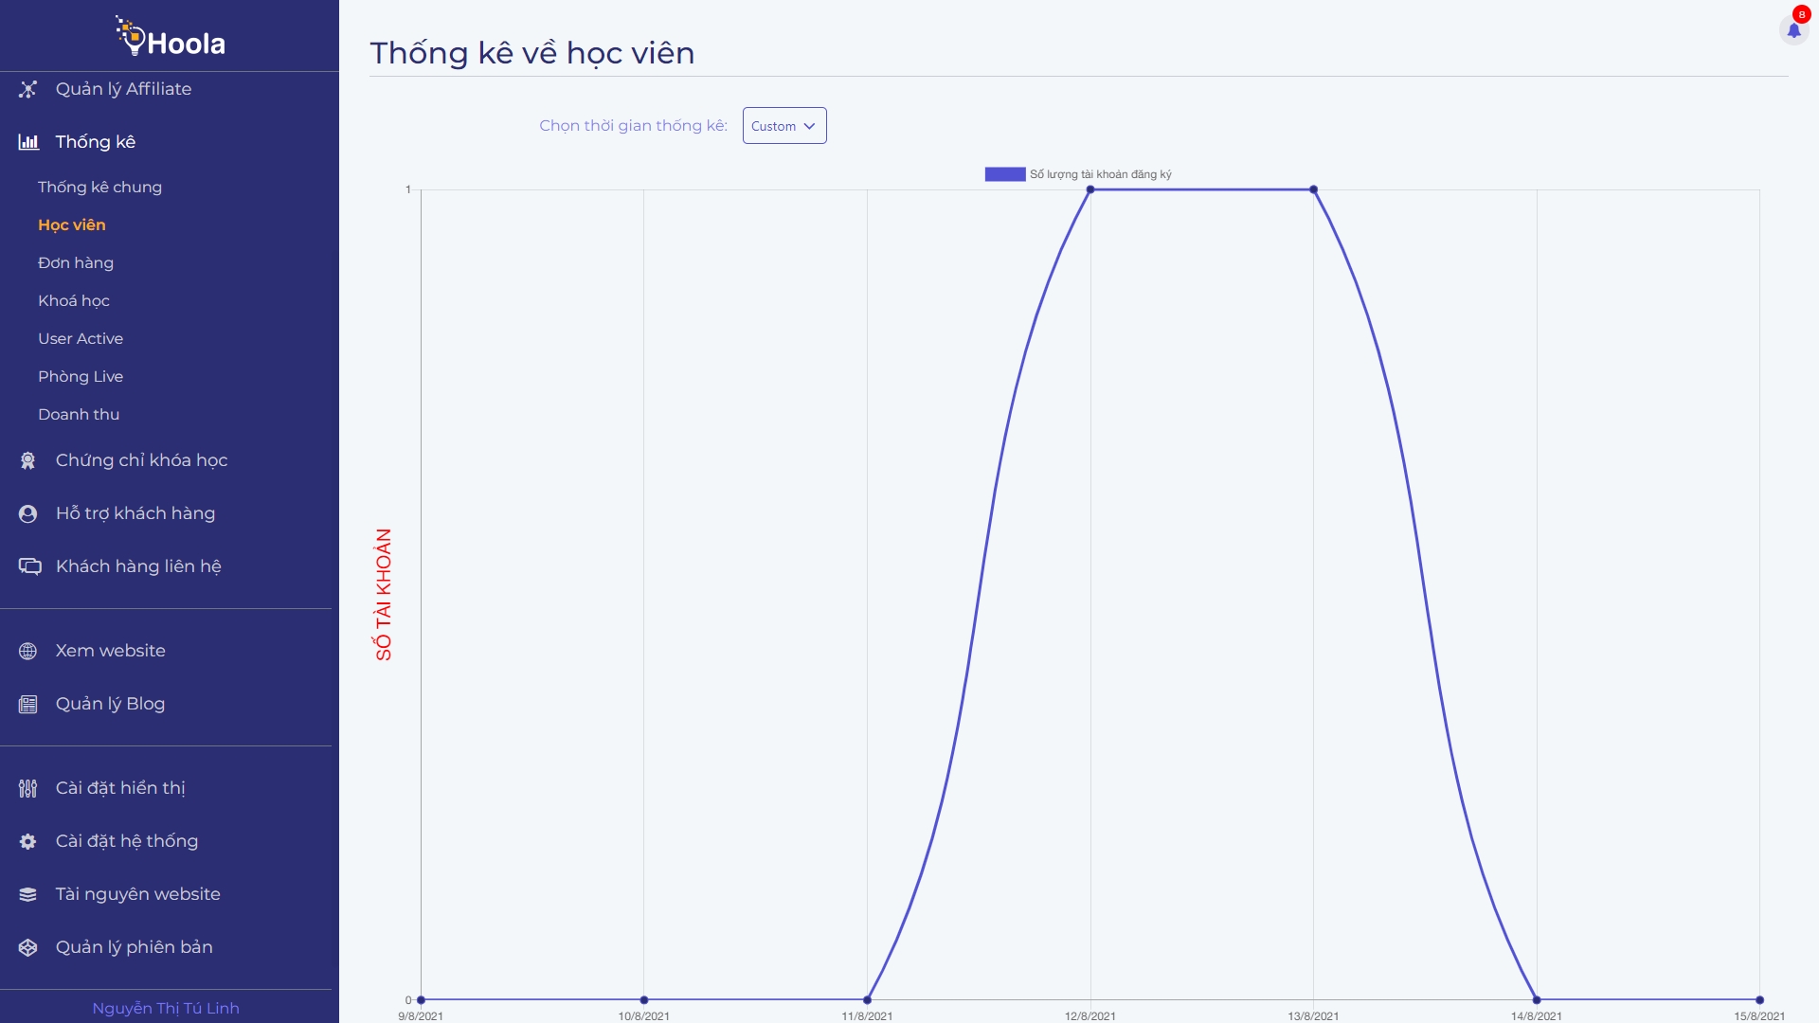This screenshot has width=1819, height=1023.
Task: Click the Quản lý Affiliate icon
Action: tap(28, 89)
